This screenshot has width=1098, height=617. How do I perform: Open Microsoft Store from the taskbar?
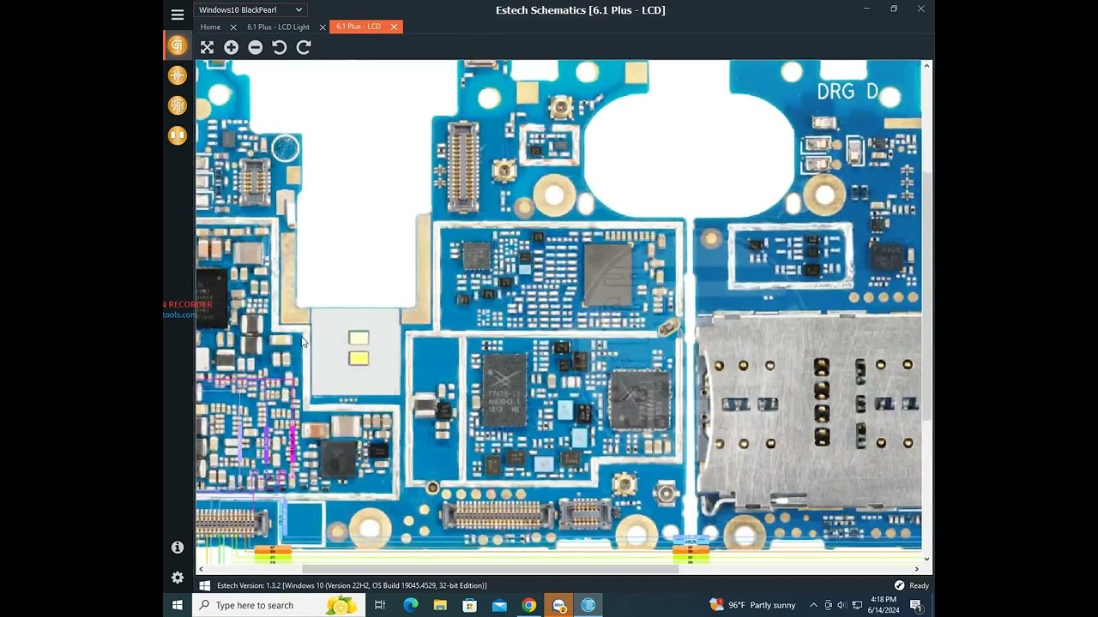[469, 605]
